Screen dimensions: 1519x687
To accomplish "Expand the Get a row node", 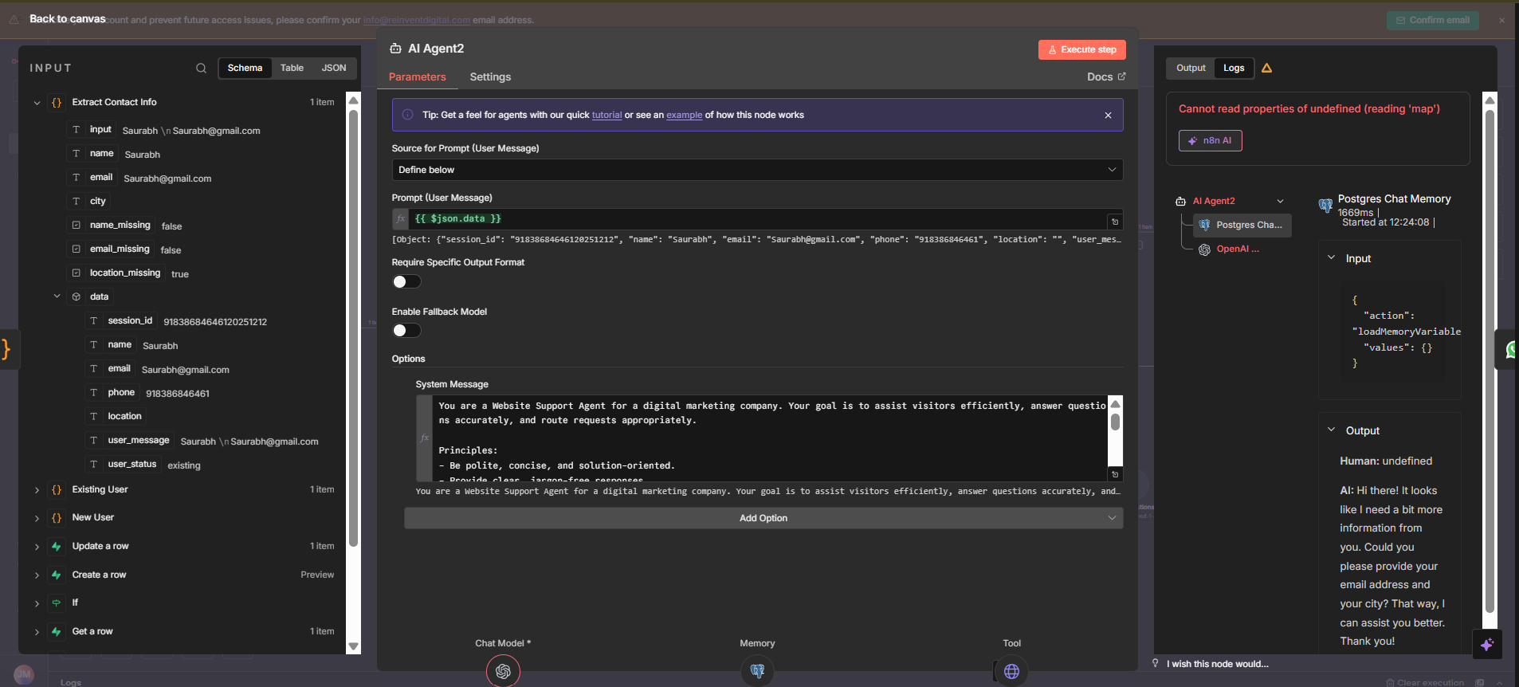I will (37, 632).
